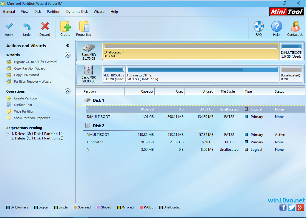The width and height of the screenshot is (306, 218).
Task: Click the Disk 2 USB icon in partition list
Action: pos(87,125)
